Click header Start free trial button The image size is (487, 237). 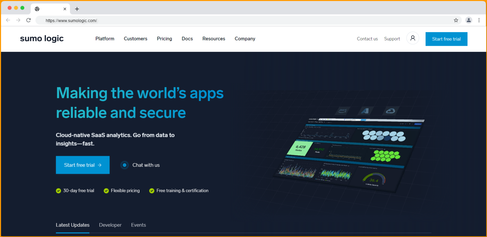[x=446, y=39]
